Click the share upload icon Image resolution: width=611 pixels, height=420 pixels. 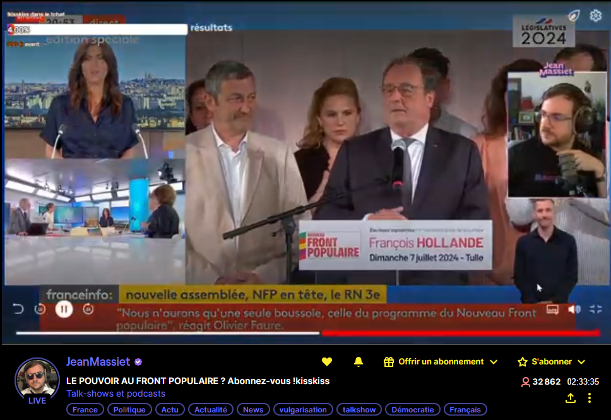click(x=571, y=398)
